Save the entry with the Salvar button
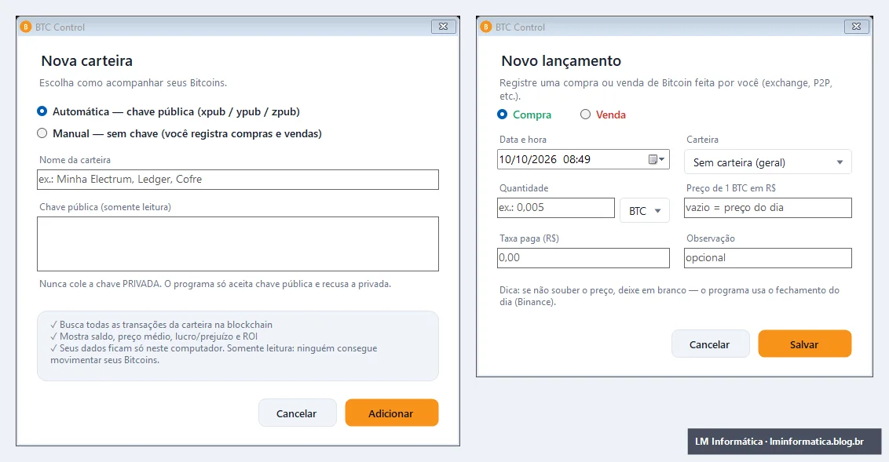 tap(804, 344)
